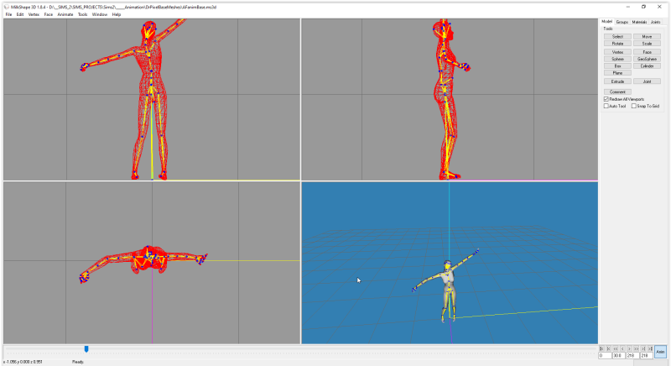Screen dimensions: 671x366
Task: Toggle the Anim mode button
Action: (x=660, y=352)
